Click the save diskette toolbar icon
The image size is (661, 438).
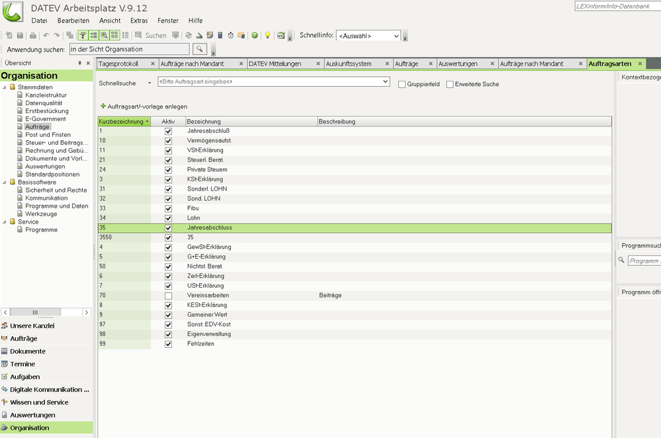click(19, 36)
